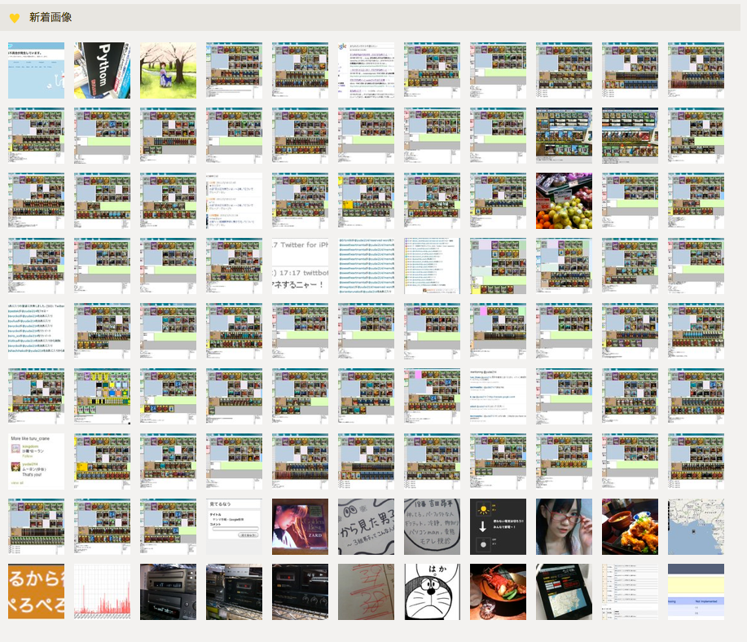
Task: View the girl with glasses photo
Action: click(564, 527)
